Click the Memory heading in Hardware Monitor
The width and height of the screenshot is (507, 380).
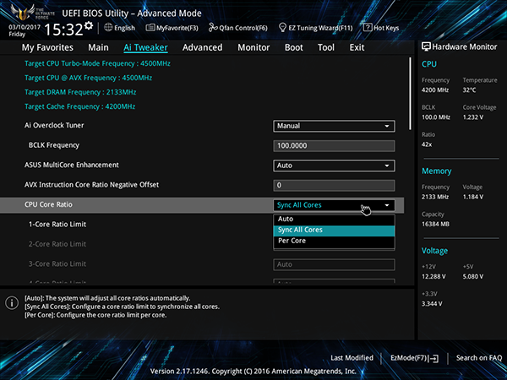coord(437,171)
